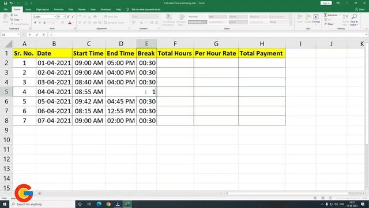Cancel the formula bar entry
Viewport: 369px width, 208px height.
click(x=30, y=35)
